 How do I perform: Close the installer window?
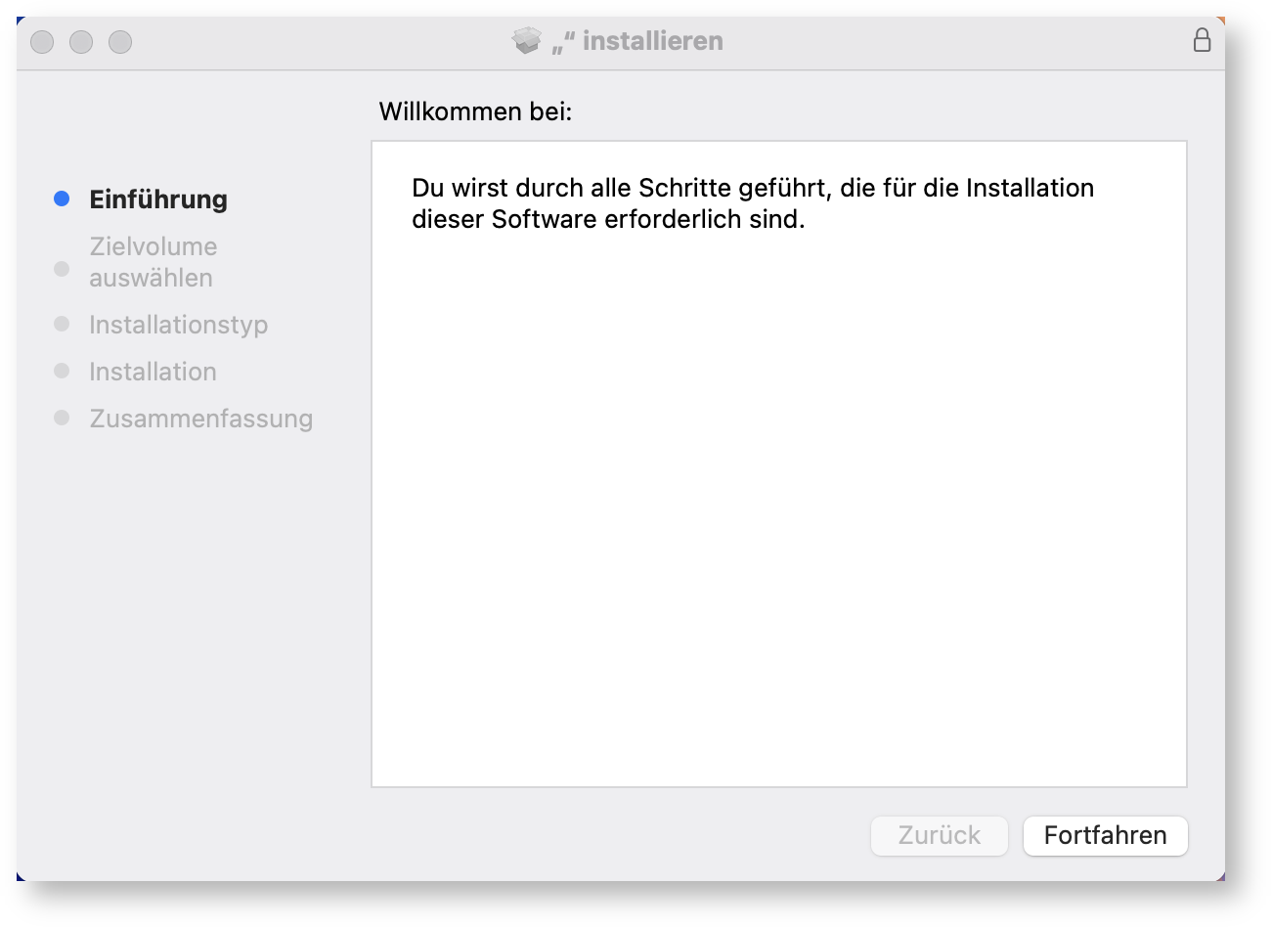click(42, 42)
